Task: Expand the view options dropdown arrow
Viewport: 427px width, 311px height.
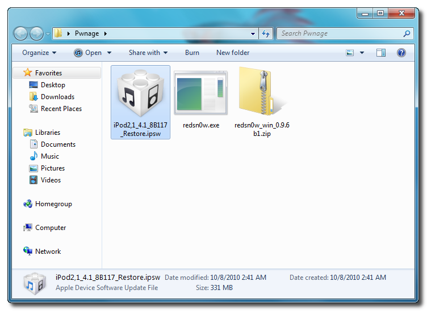Action: 362,53
